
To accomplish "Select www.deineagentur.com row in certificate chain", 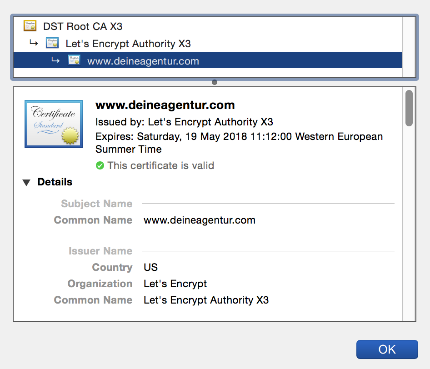I will [x=208, y=60].
